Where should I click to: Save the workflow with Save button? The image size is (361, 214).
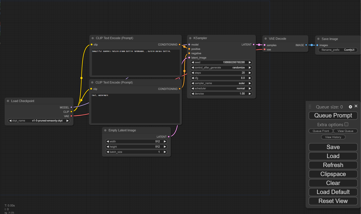click(333, 147)
